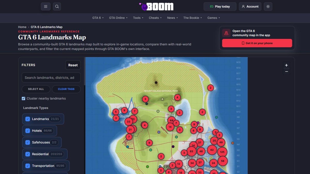Toggle the light/dark theme sun icon
The width and height of the screenshot is (310, 174).
pos(268,6)
